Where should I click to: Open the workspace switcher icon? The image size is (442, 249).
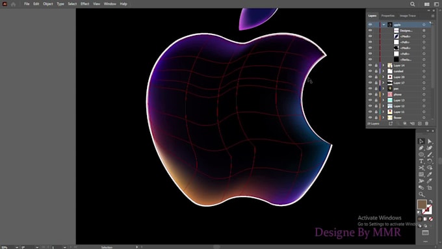436,4
